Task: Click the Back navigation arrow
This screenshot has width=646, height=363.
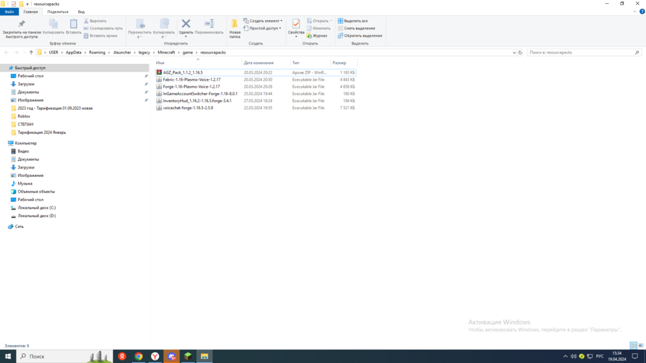Action: [x=6, y=52]
